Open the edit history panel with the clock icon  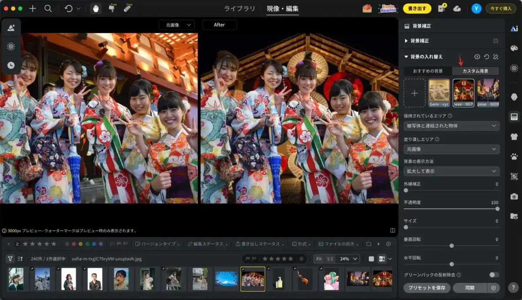(x=11, y=65)
